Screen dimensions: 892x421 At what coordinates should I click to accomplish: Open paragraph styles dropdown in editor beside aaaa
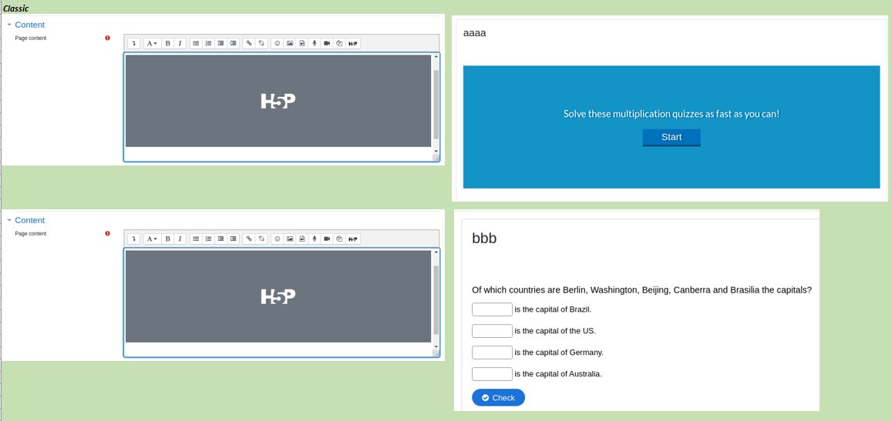[152, 43]
